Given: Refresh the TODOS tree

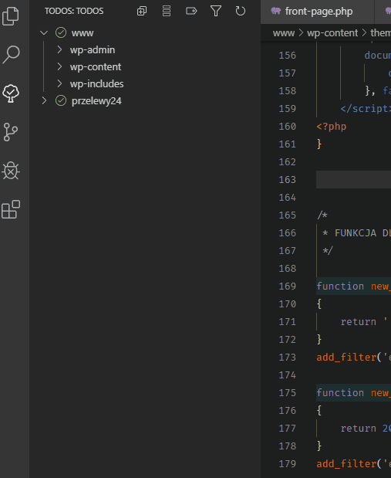Looking at the screenshot, I should 241,12.
